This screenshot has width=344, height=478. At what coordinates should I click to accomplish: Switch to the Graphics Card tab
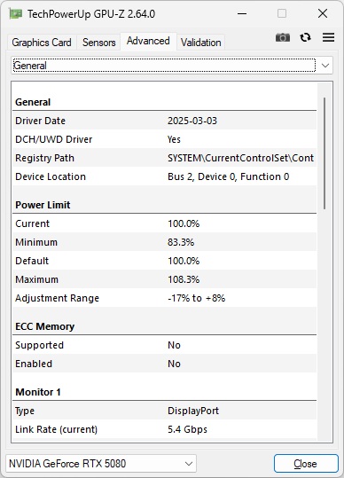pyautogui.click(x=42, y=43)
